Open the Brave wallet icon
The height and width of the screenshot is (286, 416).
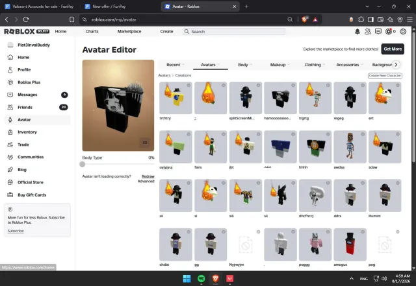(380, 19)
